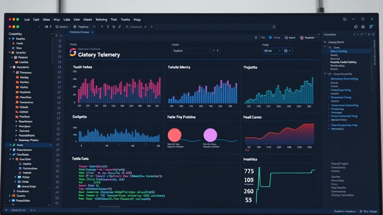Screen dimensions: 383x215
Task: Click the list icon labelled Regitas in the toolbar
Action: click(x=75, y=27)
